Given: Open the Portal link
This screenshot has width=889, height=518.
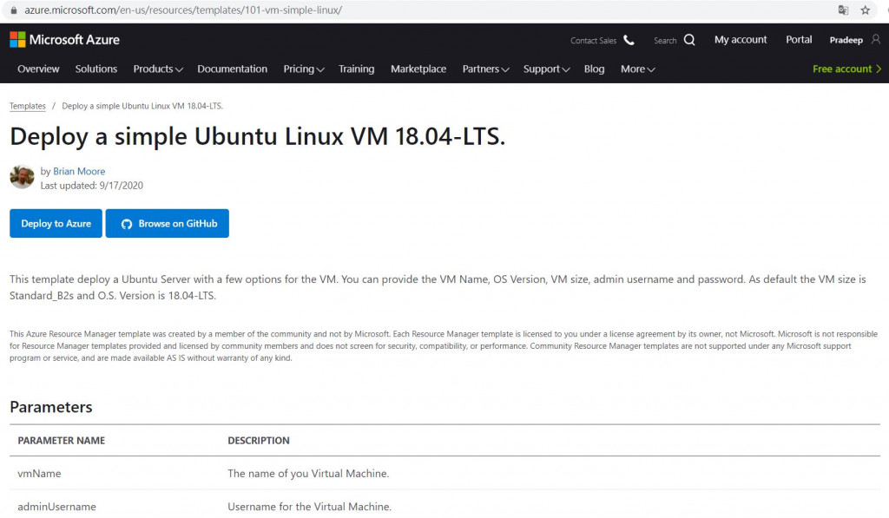Looking at the screenshot, I should (x=799, y=40).
